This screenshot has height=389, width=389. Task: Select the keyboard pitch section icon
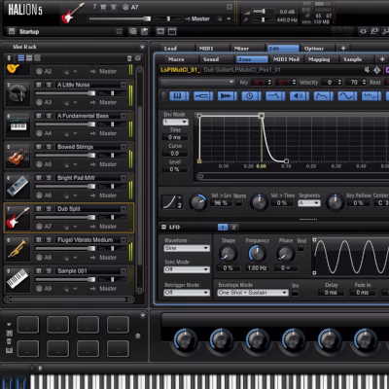pyautogui.click(x=178, y=96)
